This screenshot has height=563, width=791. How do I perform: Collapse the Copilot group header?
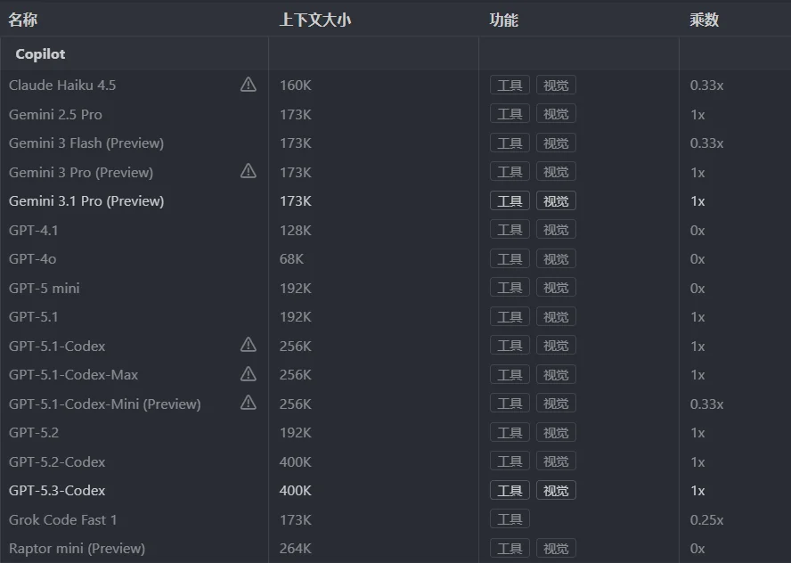point(40,54)
